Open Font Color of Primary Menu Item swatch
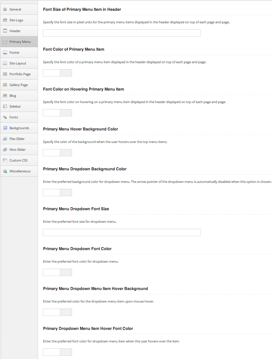 pyautogui.click(x=66, y=73)
